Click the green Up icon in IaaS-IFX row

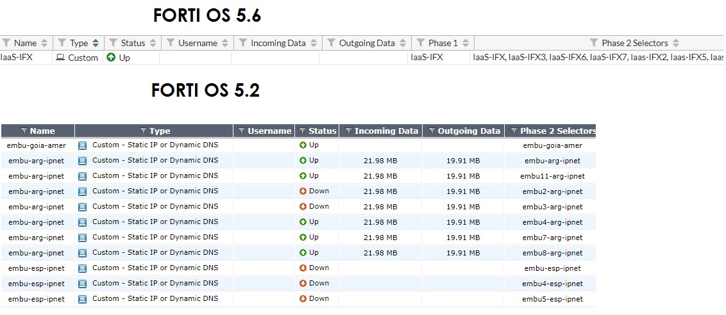tap(111, 58)
